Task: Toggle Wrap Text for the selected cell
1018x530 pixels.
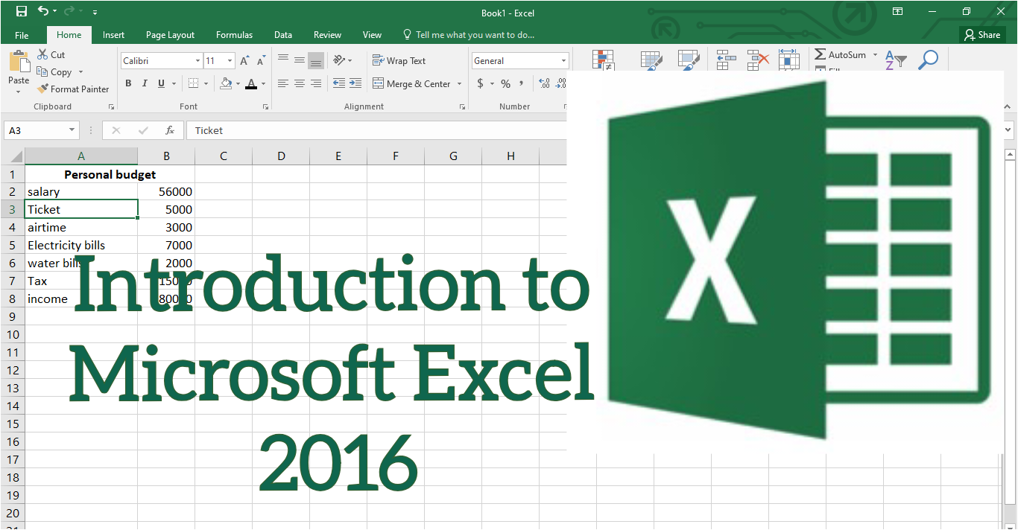Action: point(399,61)
